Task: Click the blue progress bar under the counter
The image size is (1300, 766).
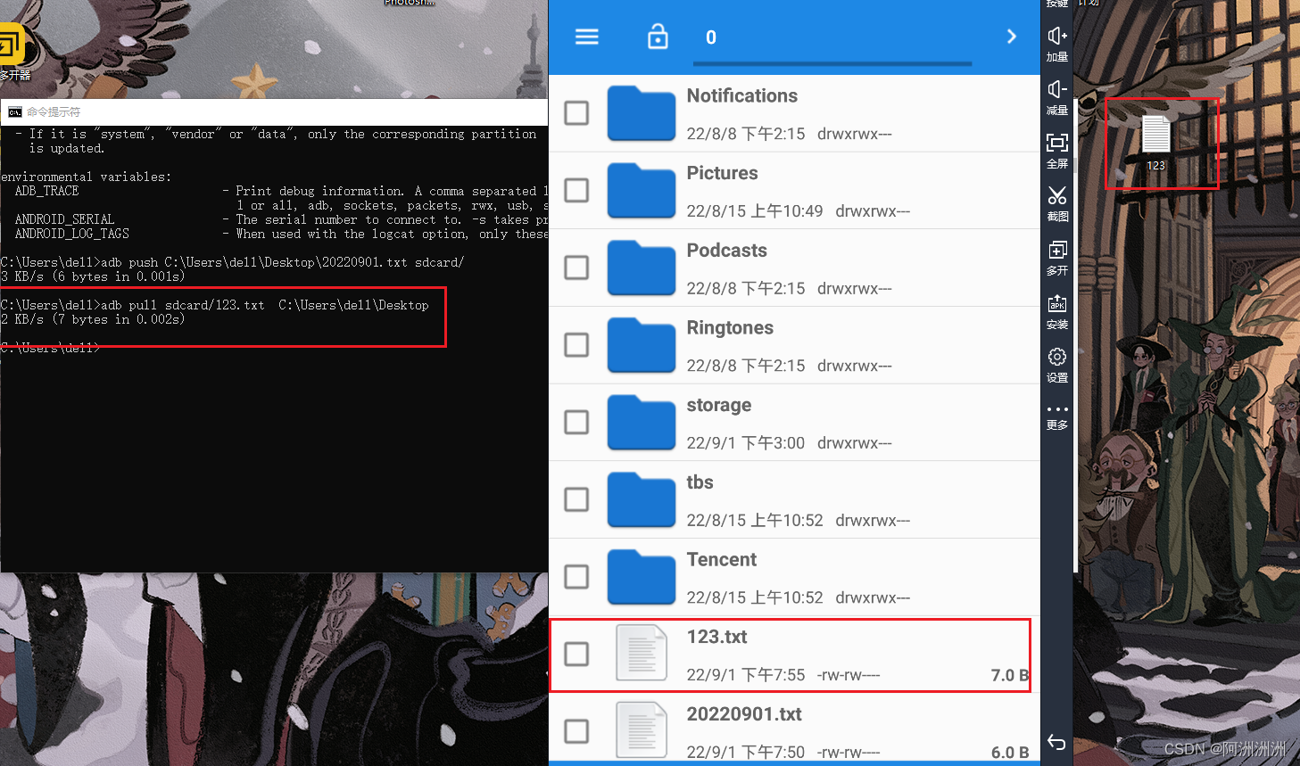Action: (832, 63)
